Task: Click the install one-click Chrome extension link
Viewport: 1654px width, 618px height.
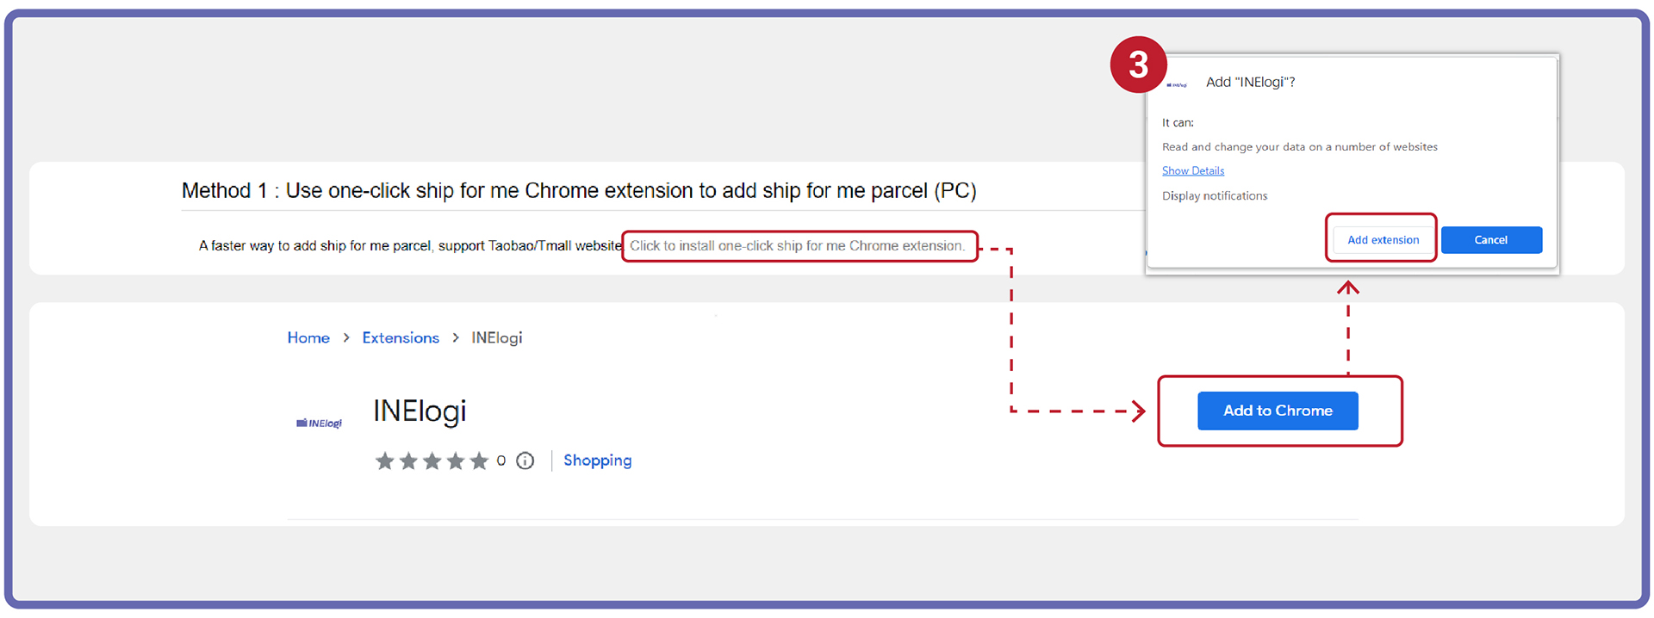Action: point(797,245)
